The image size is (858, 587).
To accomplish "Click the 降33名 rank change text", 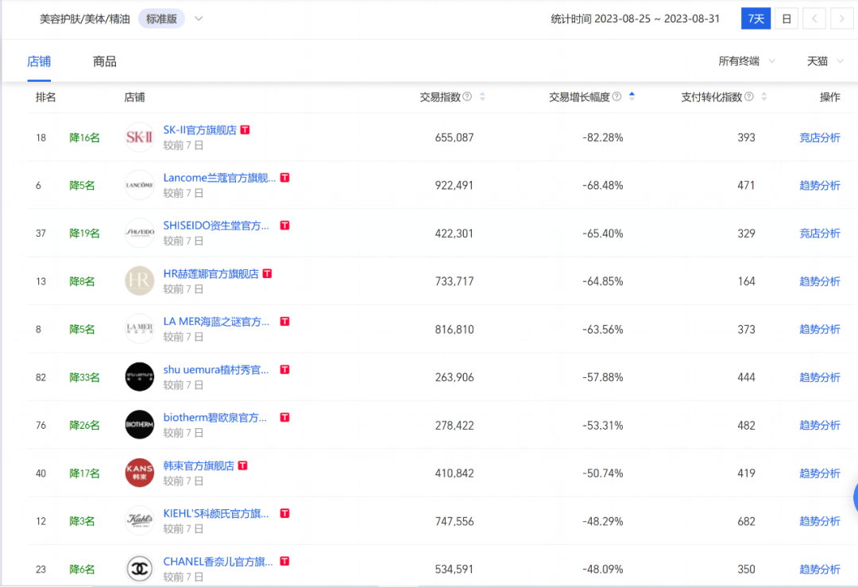I will coord(84,377).
